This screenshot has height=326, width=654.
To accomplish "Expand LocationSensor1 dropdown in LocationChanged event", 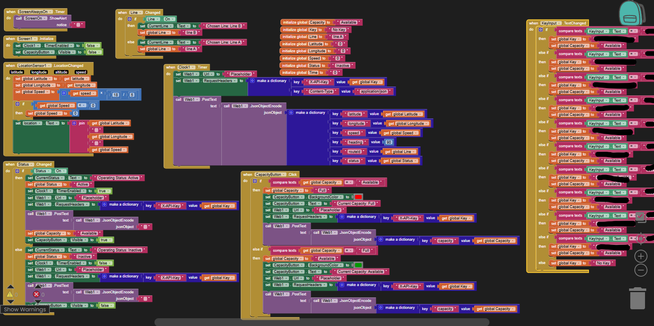I will [34, 66].
